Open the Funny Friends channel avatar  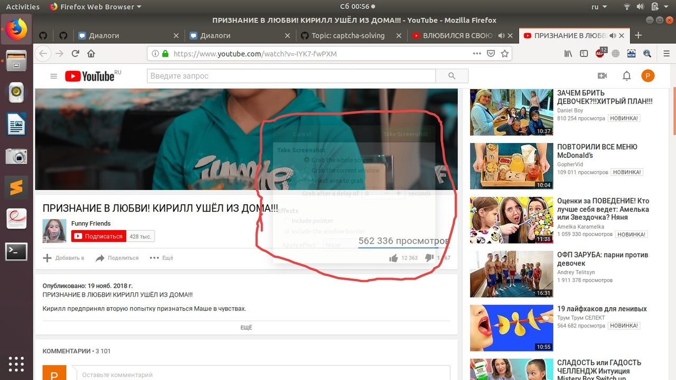coord(54,231)
